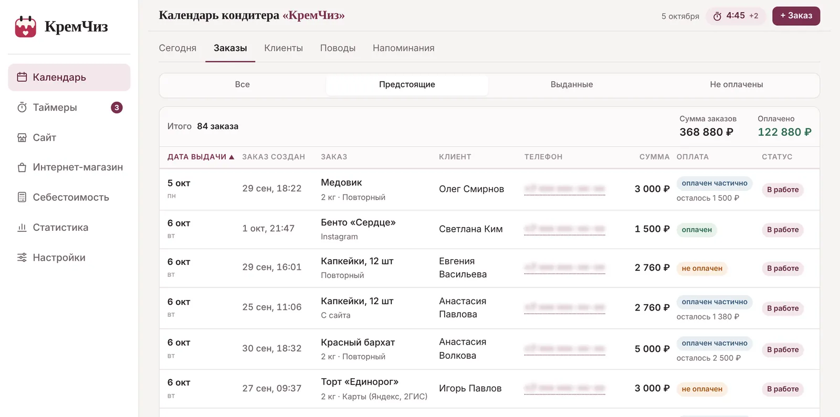840x417 pixels.
Task: Click the paid total 122 880 ₽
Action: [784, 132]
